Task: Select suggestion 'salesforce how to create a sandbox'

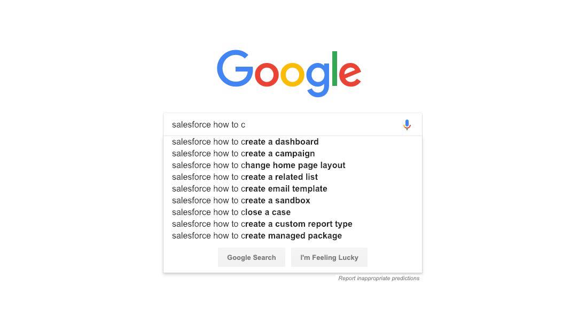Action: [241, 200]
